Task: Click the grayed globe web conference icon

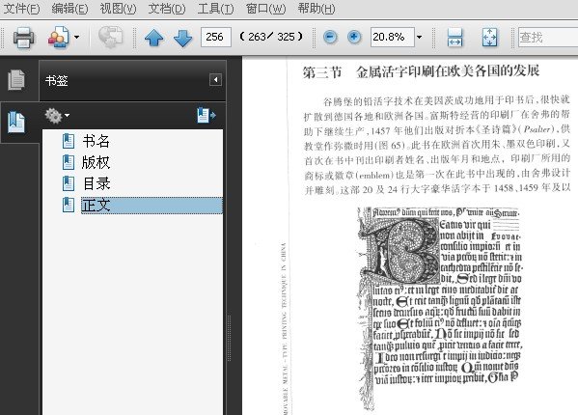Action: [110, 37]
